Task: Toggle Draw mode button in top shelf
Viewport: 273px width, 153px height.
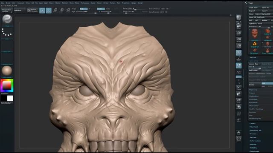Action: 48,10
